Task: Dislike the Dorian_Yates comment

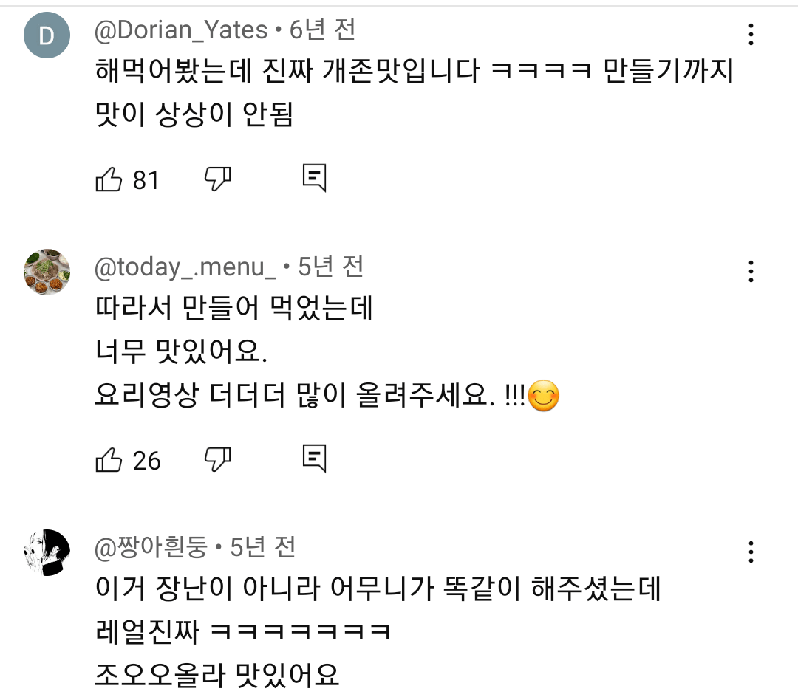Action: pyautogui.click(x=218, y=179)
